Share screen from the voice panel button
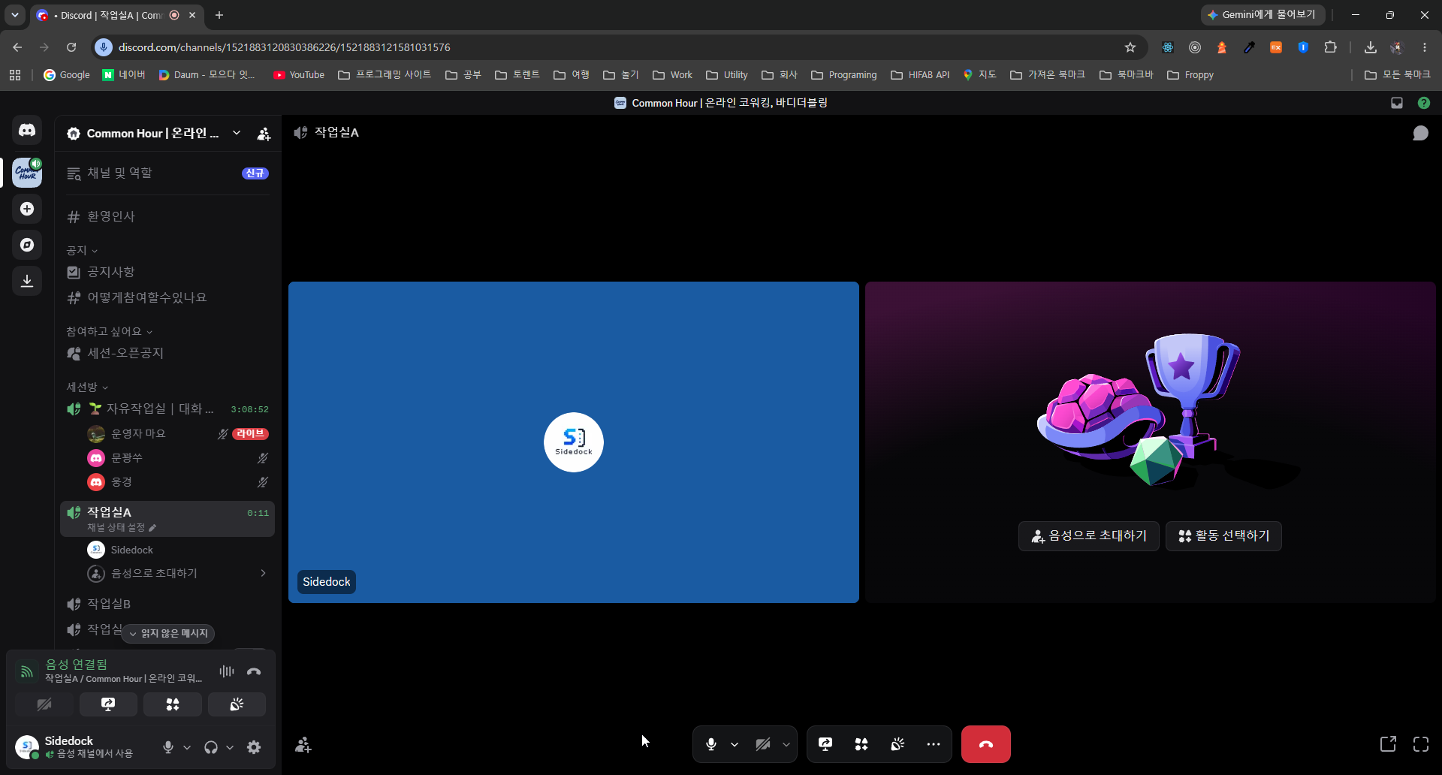The image size is (1442, 775). (108, 704)
